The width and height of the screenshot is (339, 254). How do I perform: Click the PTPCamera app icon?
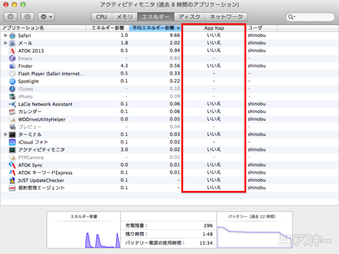pos(12,157)
